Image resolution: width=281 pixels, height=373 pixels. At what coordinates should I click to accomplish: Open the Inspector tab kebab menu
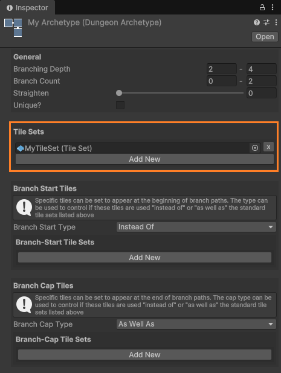273,7
